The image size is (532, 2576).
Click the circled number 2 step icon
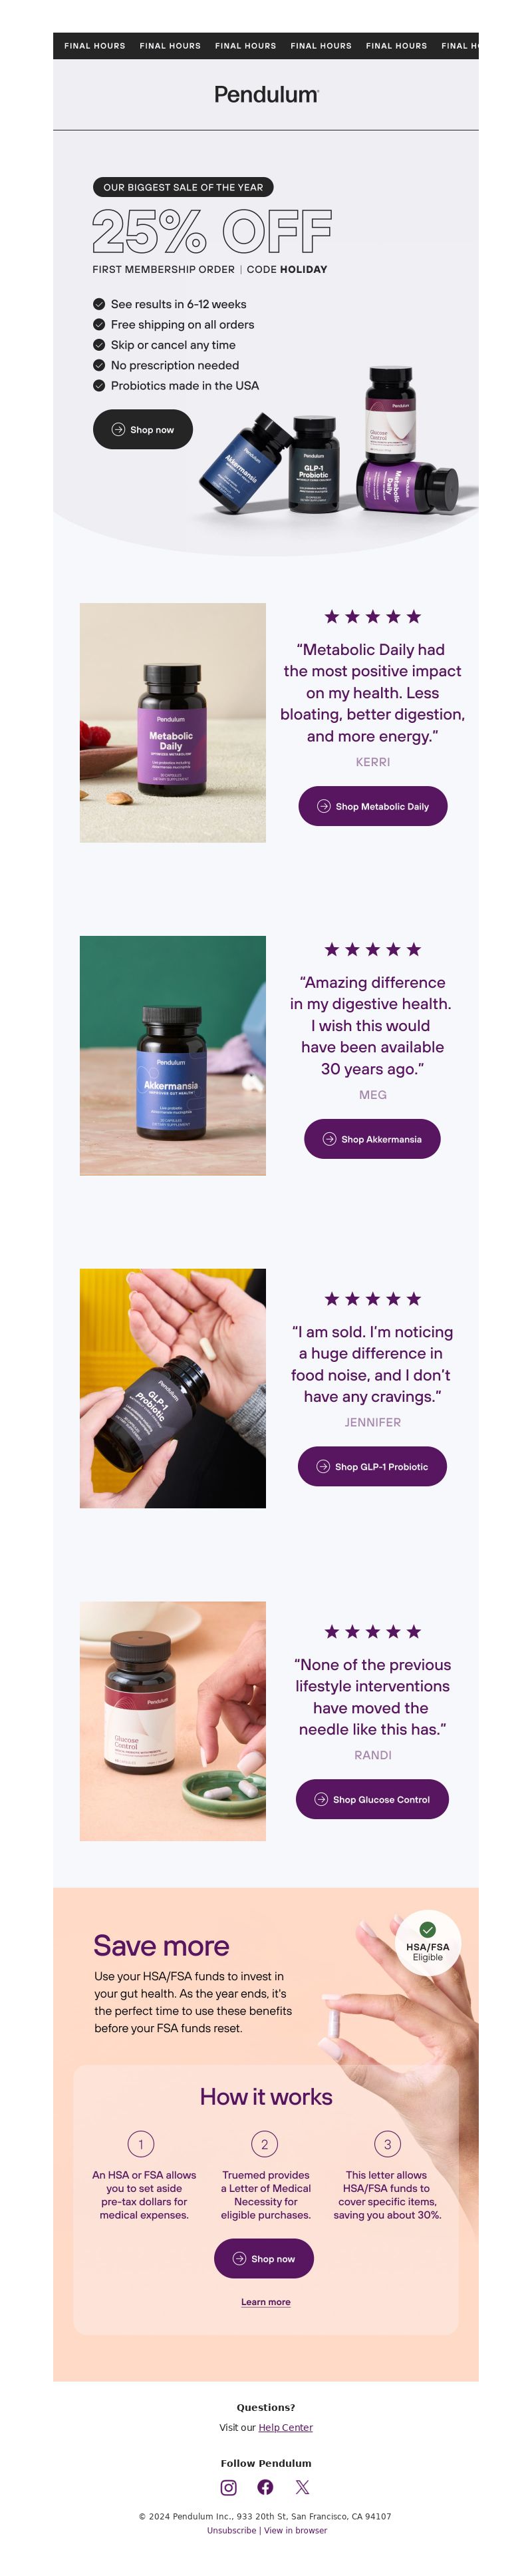tap(265, 2144)
